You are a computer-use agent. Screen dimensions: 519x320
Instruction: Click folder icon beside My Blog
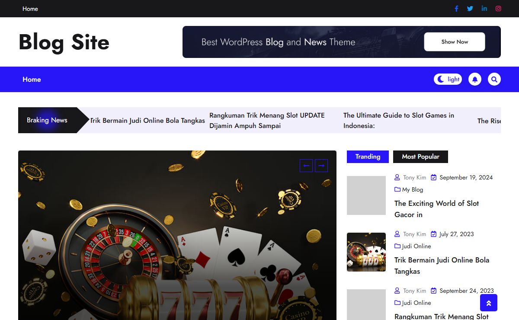click(397, 189)
